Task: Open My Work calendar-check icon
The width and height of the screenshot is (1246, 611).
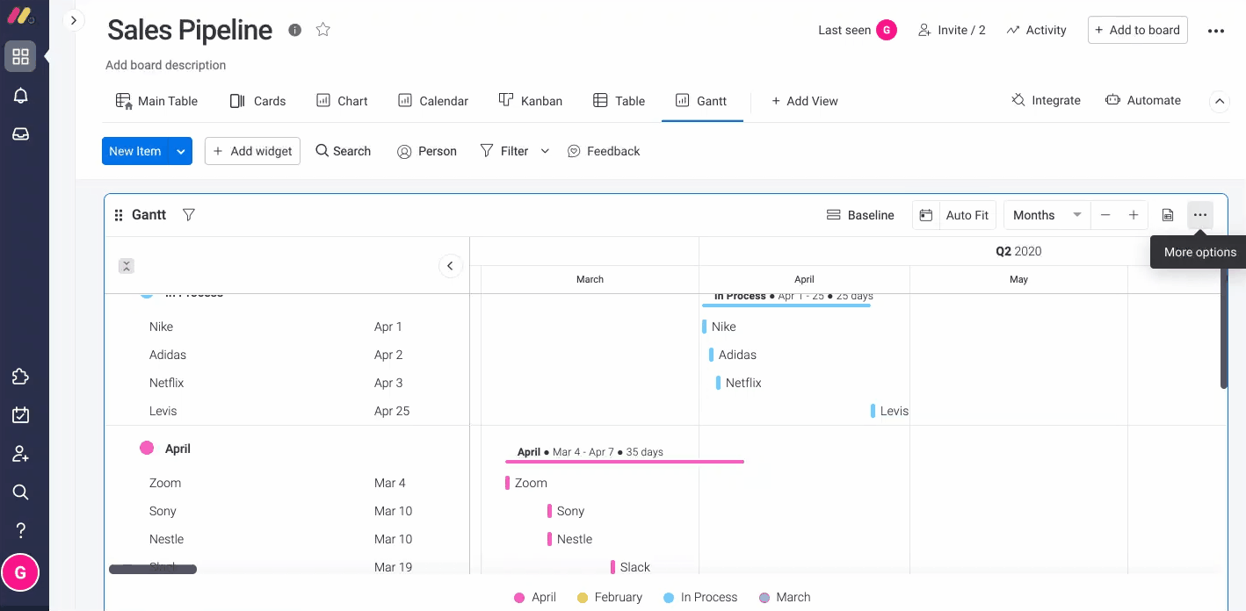Action: 20,415
